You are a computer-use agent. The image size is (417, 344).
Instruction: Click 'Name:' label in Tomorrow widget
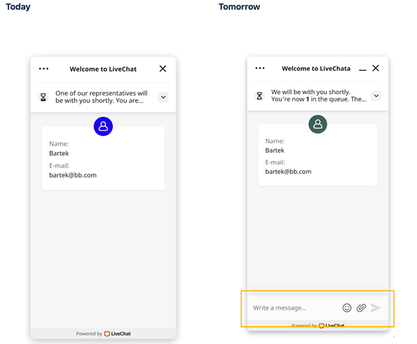coord(275,141)
